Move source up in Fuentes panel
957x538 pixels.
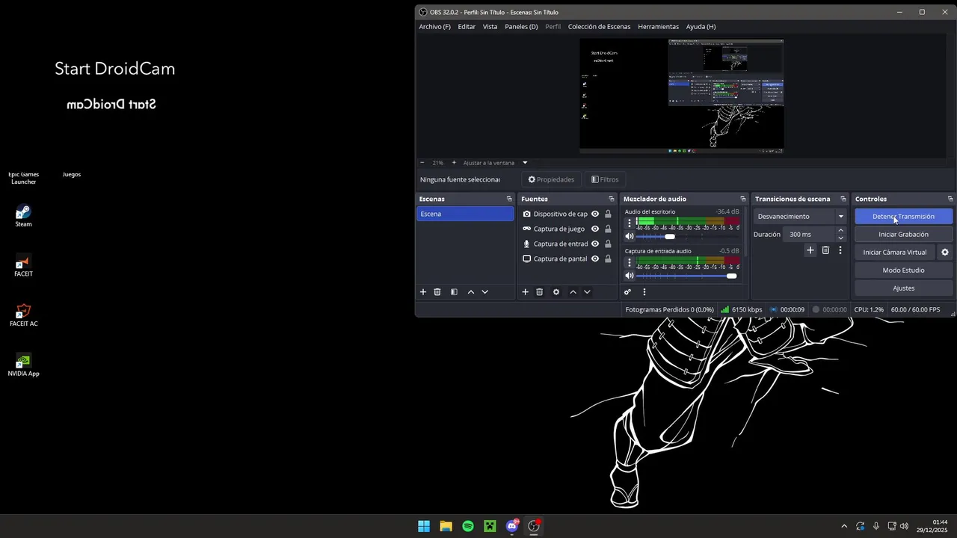[573, 292]
